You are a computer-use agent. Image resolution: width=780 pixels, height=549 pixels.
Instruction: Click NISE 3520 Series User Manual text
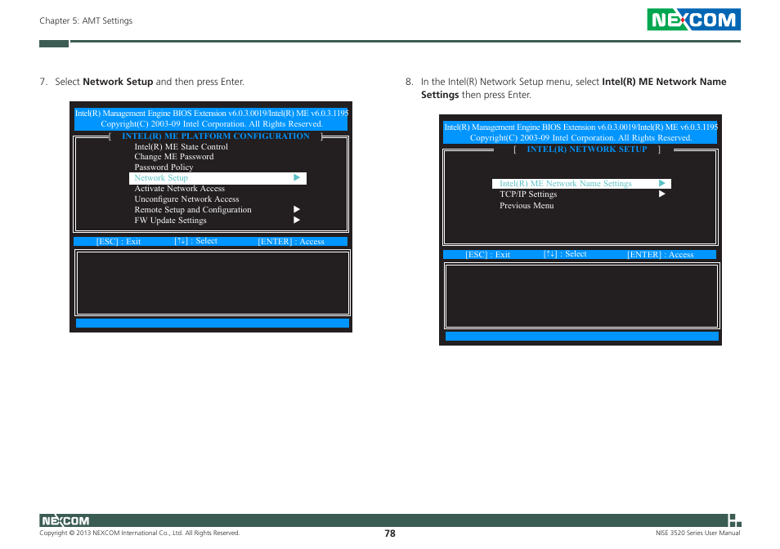[x=698, y=533]
